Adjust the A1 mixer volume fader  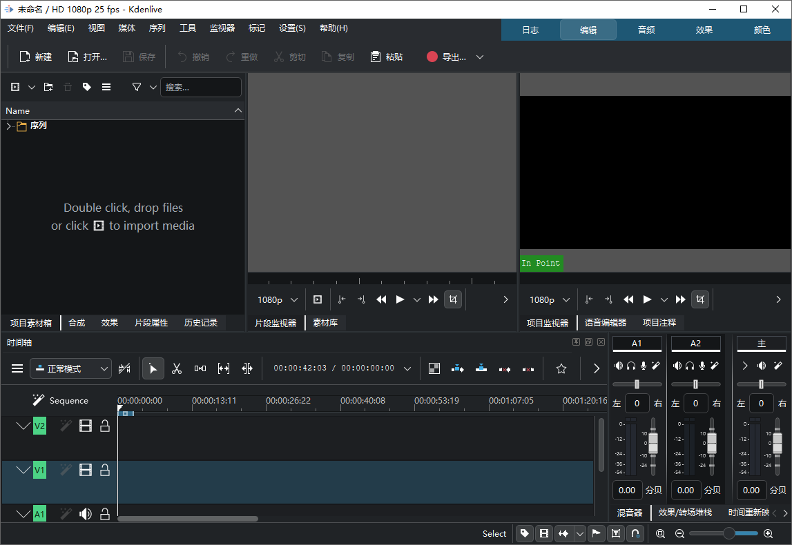pos(653,443)
